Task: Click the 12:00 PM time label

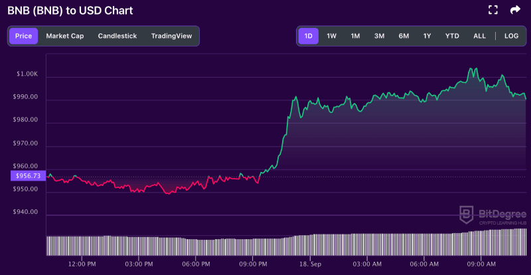Action: click(x=82, y=264)
